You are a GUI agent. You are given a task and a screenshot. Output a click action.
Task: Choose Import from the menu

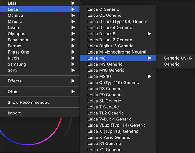pyautogui.click(x=40, y=113)
